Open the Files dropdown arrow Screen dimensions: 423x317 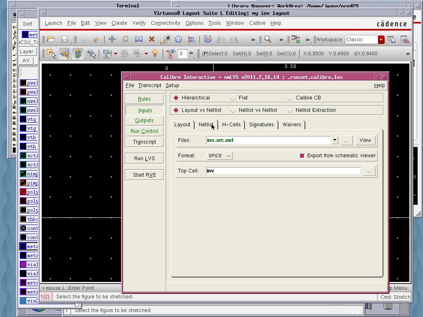tap(335, 140)
